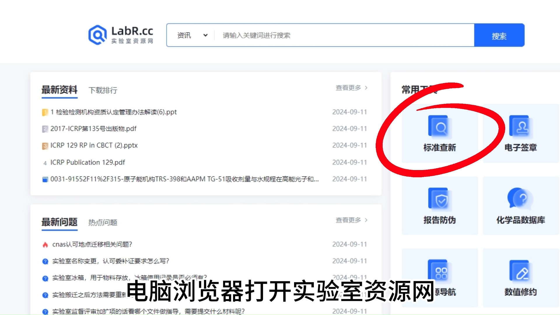Click the question icon beside 实验室冰箱

(45, 278)
